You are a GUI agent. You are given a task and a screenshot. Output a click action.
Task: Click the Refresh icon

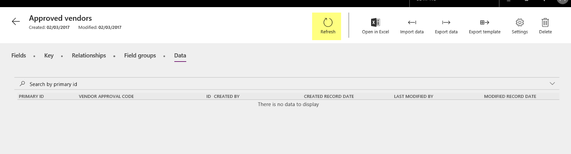tap(328, 23)
